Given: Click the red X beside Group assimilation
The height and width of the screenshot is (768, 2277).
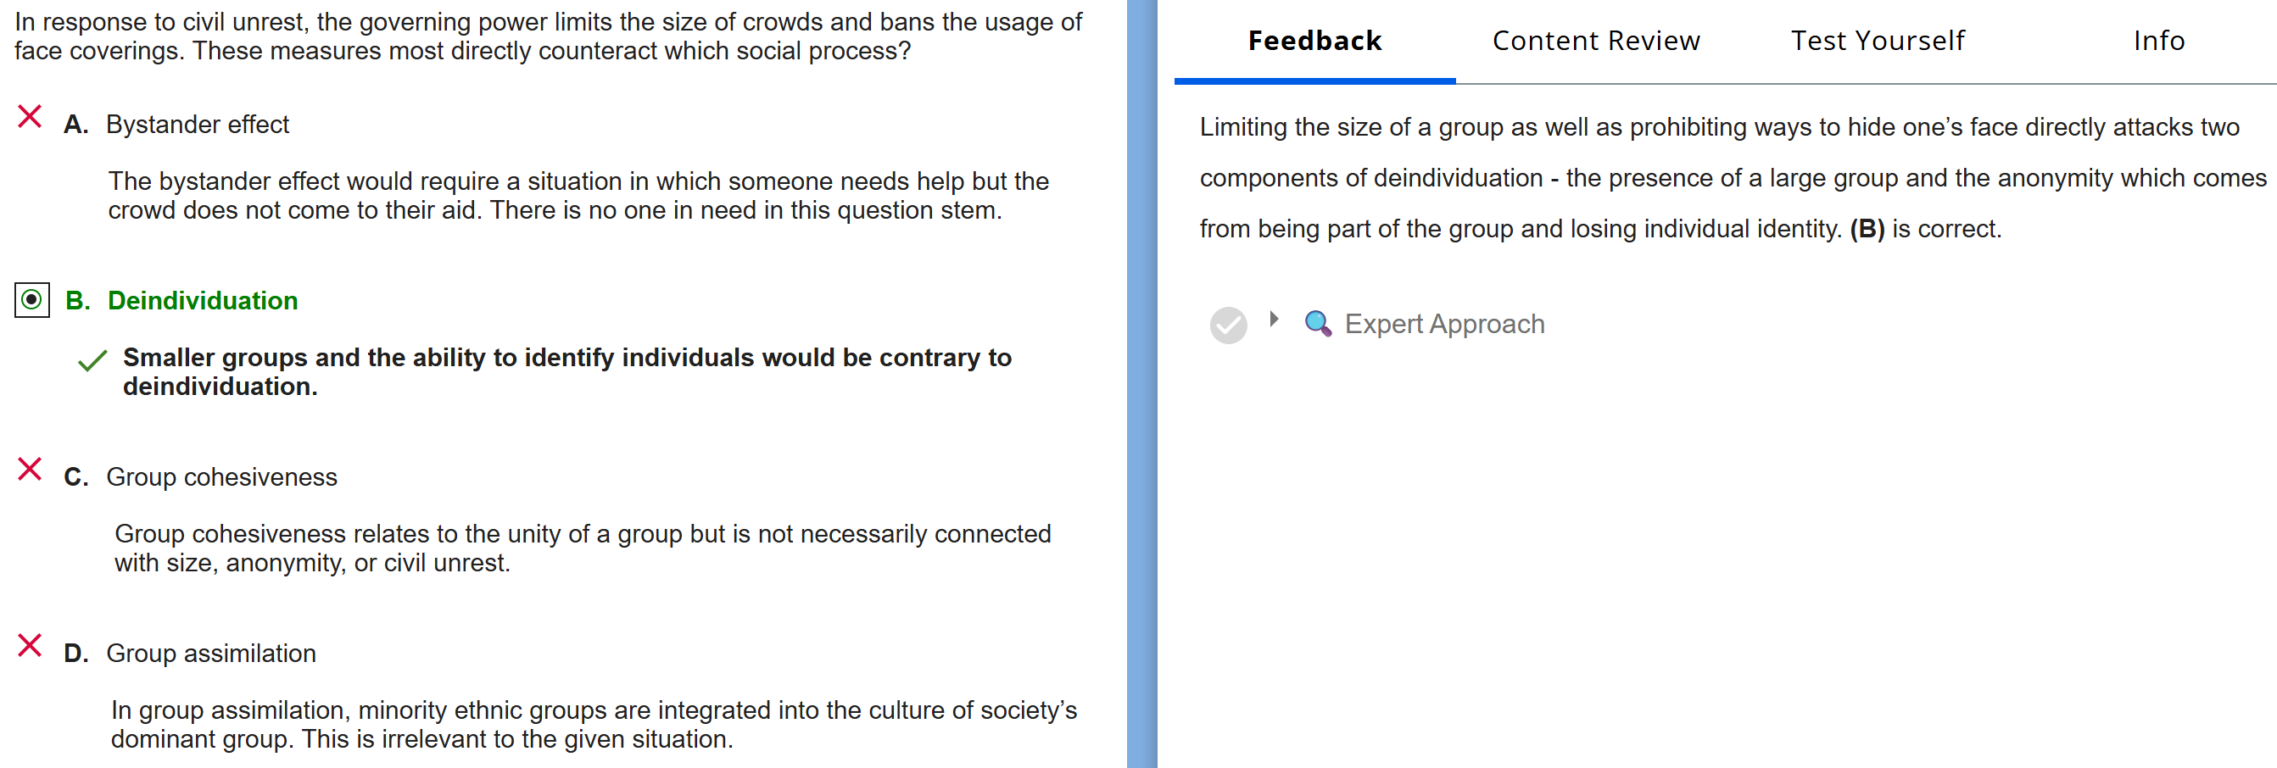Looking at the screenshot, I should click(30, 645).
